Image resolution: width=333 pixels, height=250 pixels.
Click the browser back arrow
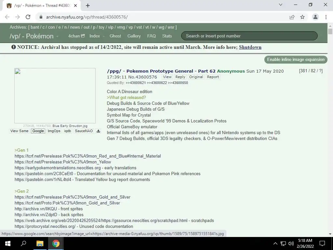click(7, 17)
